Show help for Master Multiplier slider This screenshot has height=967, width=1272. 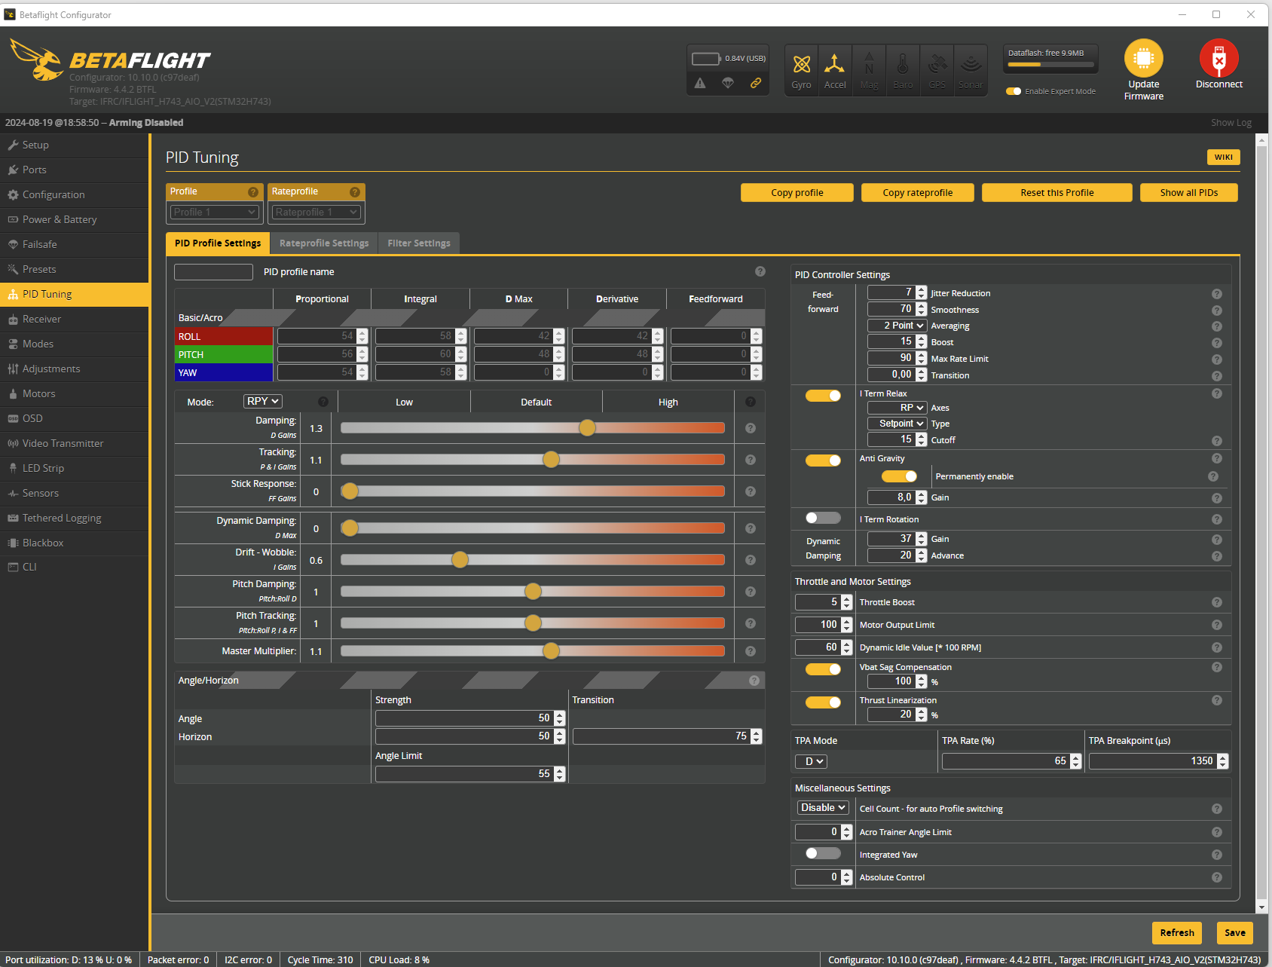click(751, 651)
